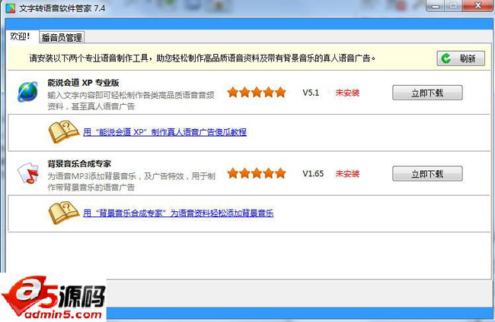Click the 背景音乐合成专家 title
The width and height of the screenshot is (495, 322).
coord(79,164)
